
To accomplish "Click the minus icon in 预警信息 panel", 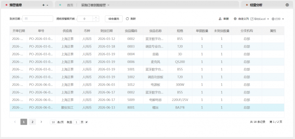I will point(47,5).
